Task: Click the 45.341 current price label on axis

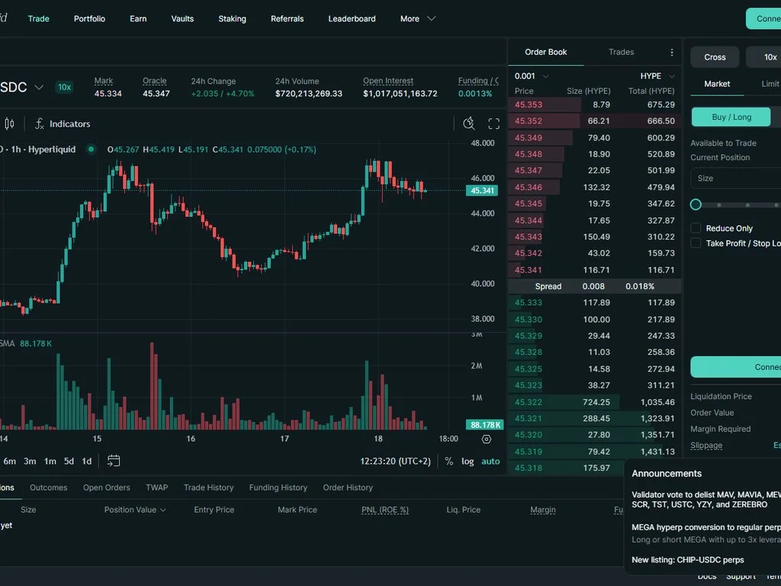Action: [482, 190]
